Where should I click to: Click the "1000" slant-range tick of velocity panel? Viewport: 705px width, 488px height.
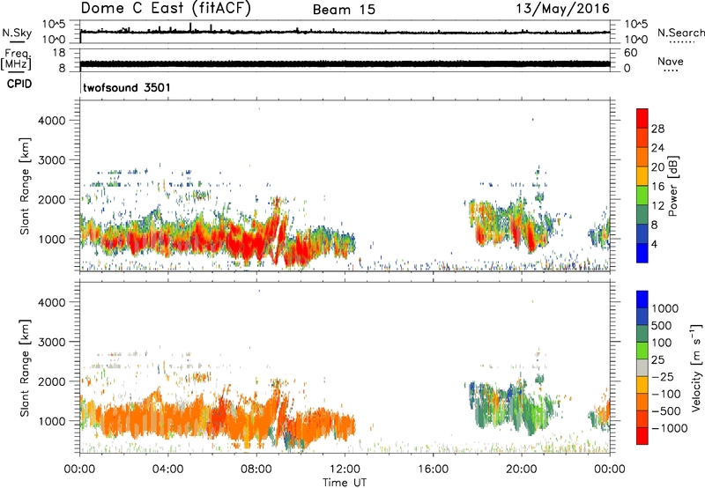point(51,421)
